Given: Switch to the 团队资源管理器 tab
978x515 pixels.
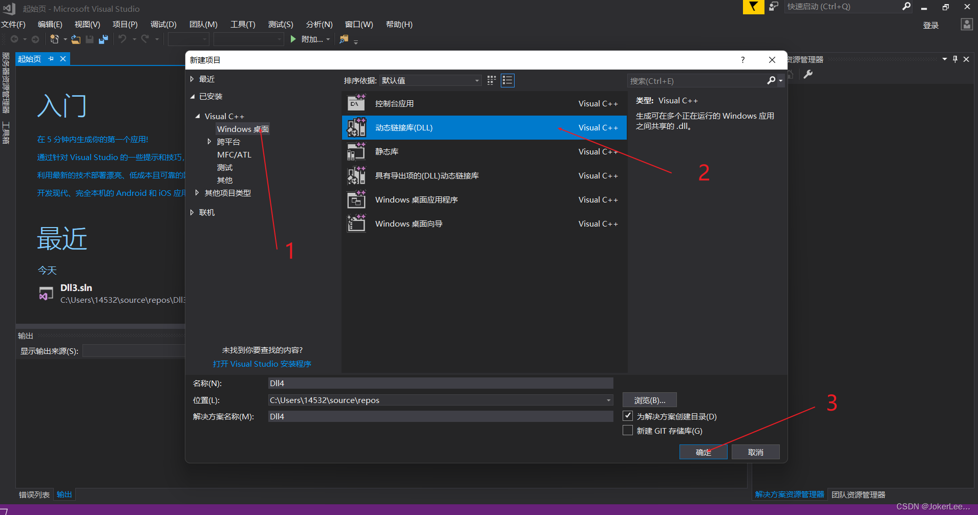Looking at the screenshot, I should point(858,495).
